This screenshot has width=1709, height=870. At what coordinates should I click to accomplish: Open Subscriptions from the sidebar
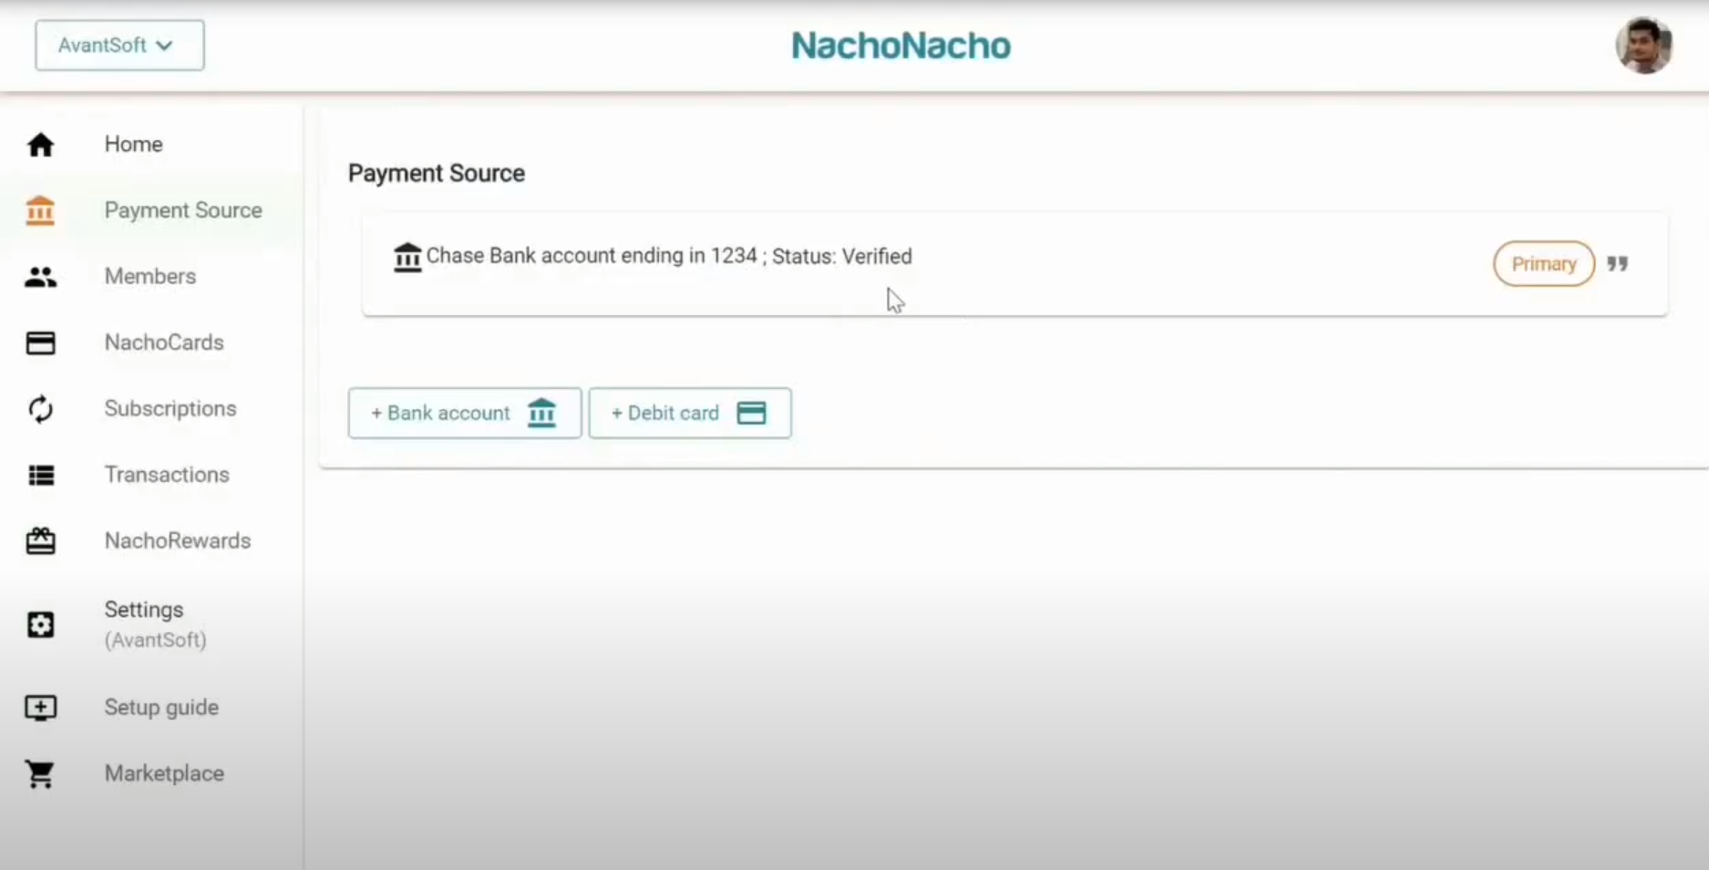(x=170, y=408)
